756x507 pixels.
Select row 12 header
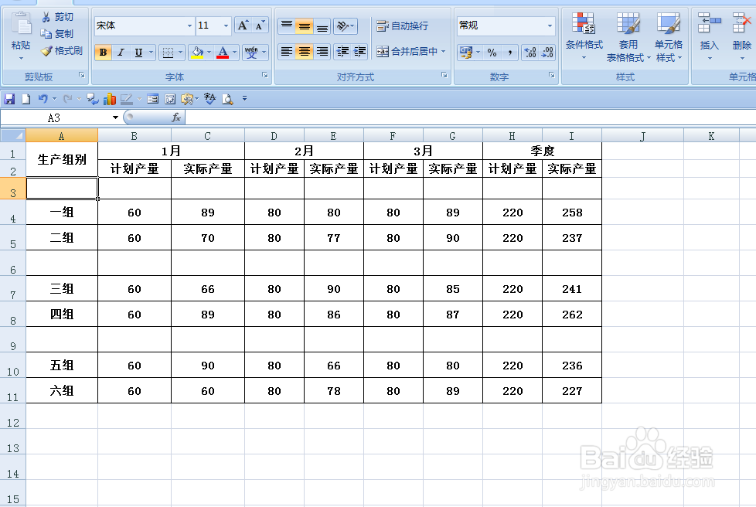(x=13, y=417)
